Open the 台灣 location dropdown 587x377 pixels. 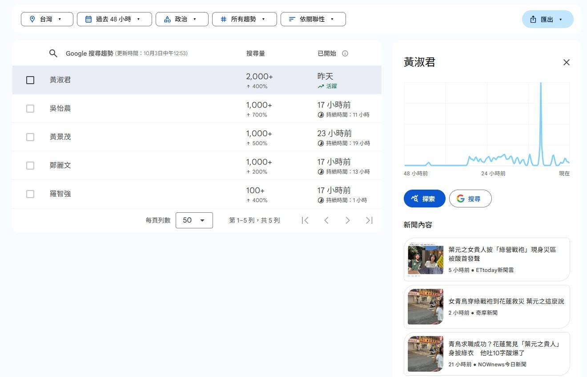[45, 19]
